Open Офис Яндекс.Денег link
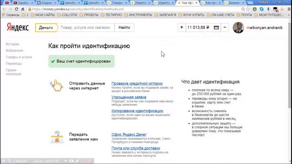 pos(129,134)
